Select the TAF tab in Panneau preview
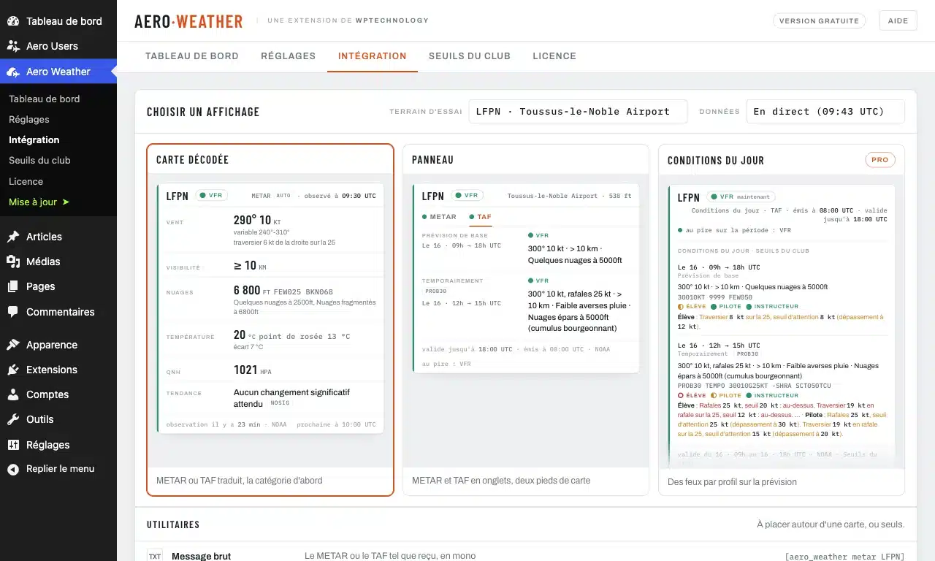This screenshot has height=561, width=935. pyautogui.click(x=481, y=217)
